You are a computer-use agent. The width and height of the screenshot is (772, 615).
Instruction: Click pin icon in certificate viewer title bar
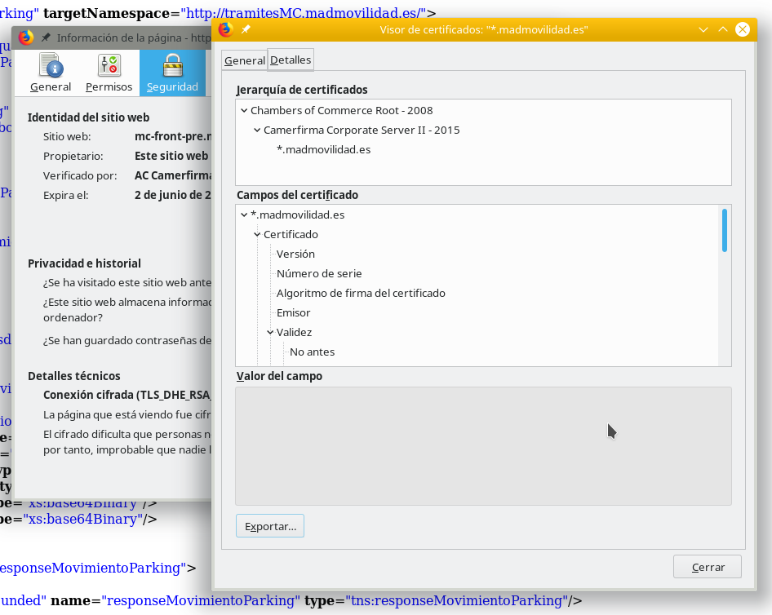246,29
